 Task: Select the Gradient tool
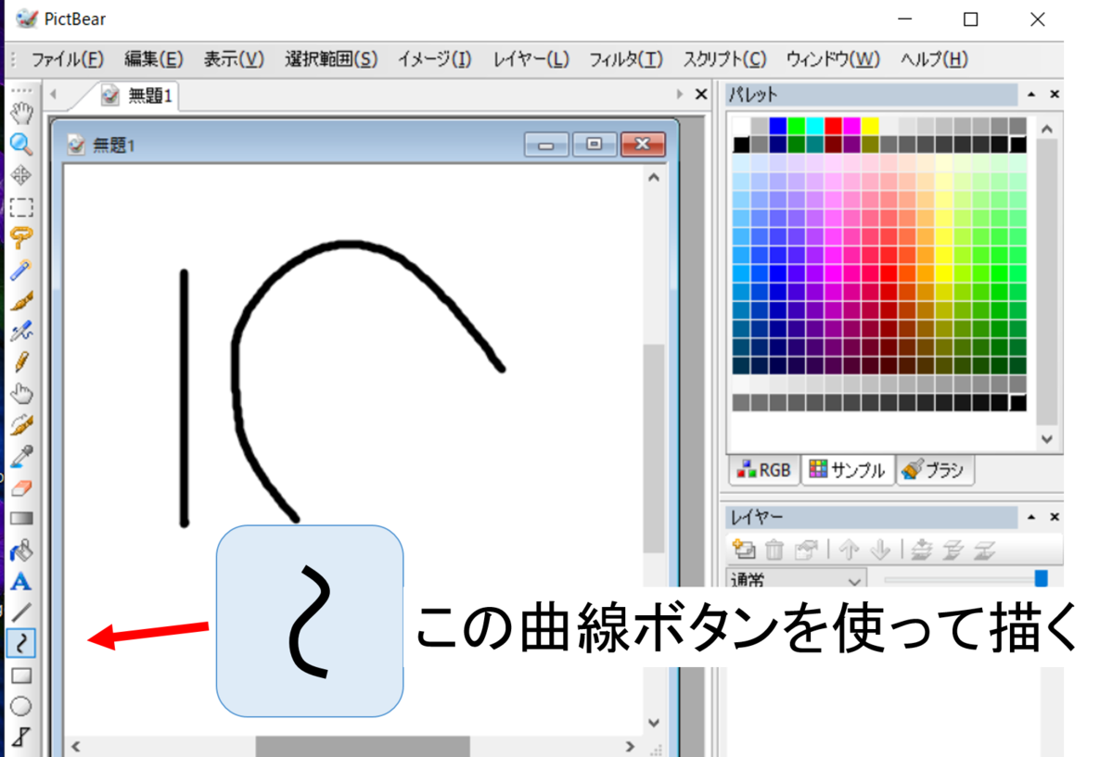coord(20,519)
